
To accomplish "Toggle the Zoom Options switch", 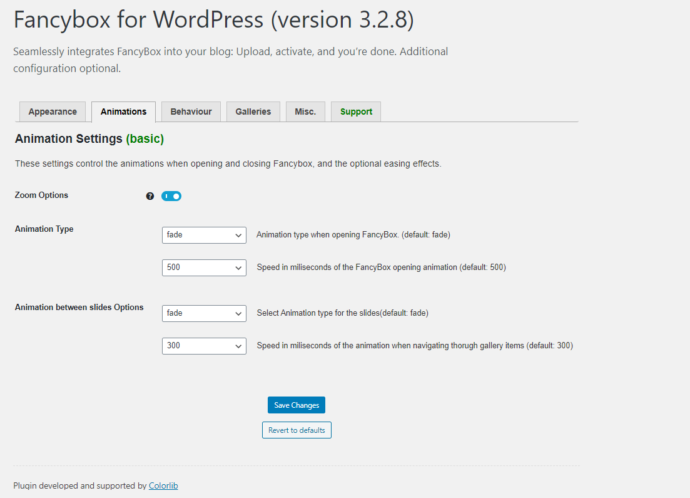I will [171, 196].
